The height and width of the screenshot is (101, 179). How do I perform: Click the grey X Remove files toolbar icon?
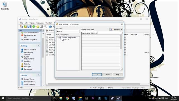click(42, 27)
